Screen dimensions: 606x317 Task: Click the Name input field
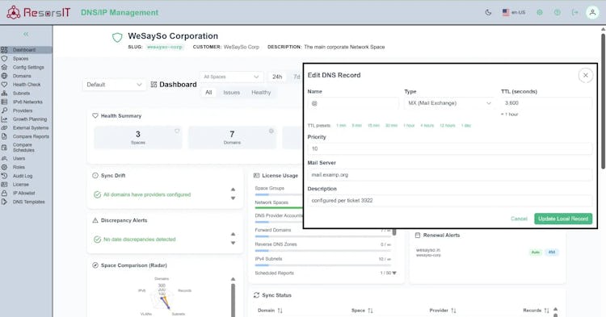353,103
